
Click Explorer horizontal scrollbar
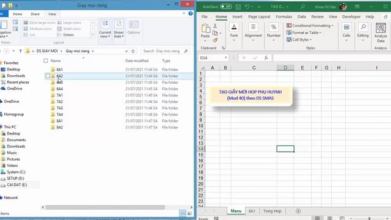105,207
